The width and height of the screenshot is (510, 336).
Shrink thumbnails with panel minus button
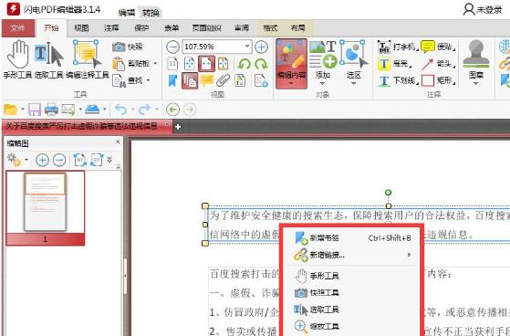(59, 160)
